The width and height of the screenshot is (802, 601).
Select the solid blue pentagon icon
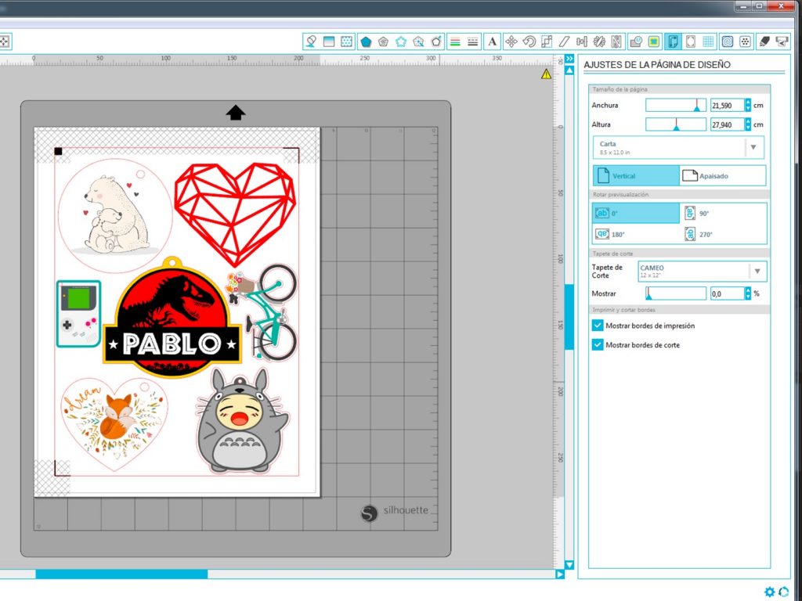(x=366, y=42)
